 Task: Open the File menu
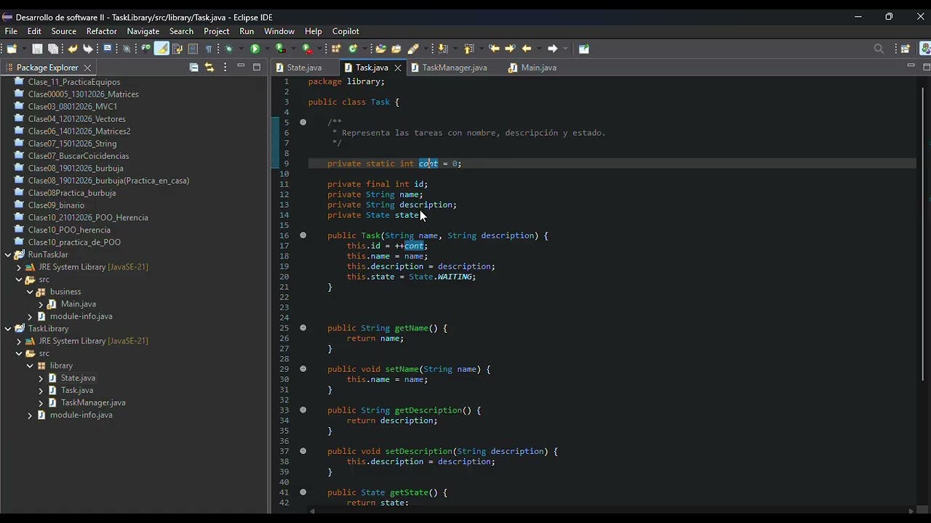(x=11, y=31)
